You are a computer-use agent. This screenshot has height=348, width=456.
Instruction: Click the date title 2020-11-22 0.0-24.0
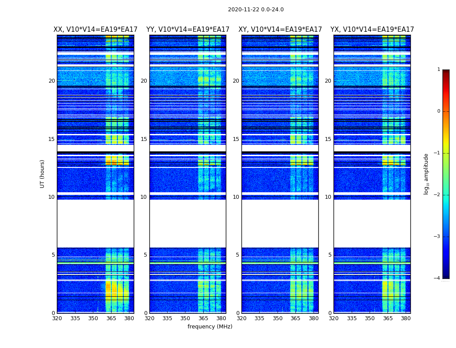(x=255, y=10)
